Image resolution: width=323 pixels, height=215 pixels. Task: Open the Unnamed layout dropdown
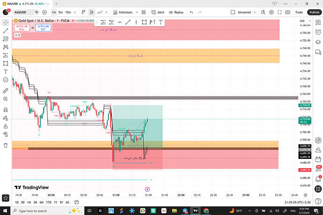click(255, 12)
